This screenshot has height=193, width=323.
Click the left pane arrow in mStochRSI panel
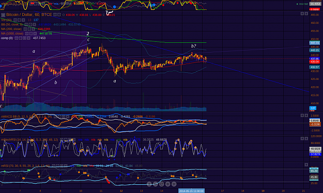(302, 139)
